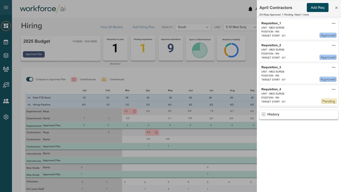This screenshot has height=192, width=341.
Task: Click Approved badge on Requisition_1
Action: tap(328, 35)
